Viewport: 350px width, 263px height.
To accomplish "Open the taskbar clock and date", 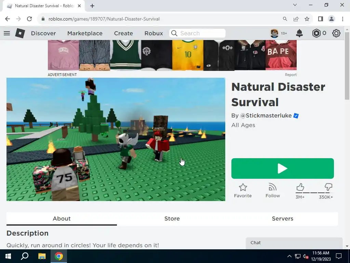I will click(x=321, y=256).
